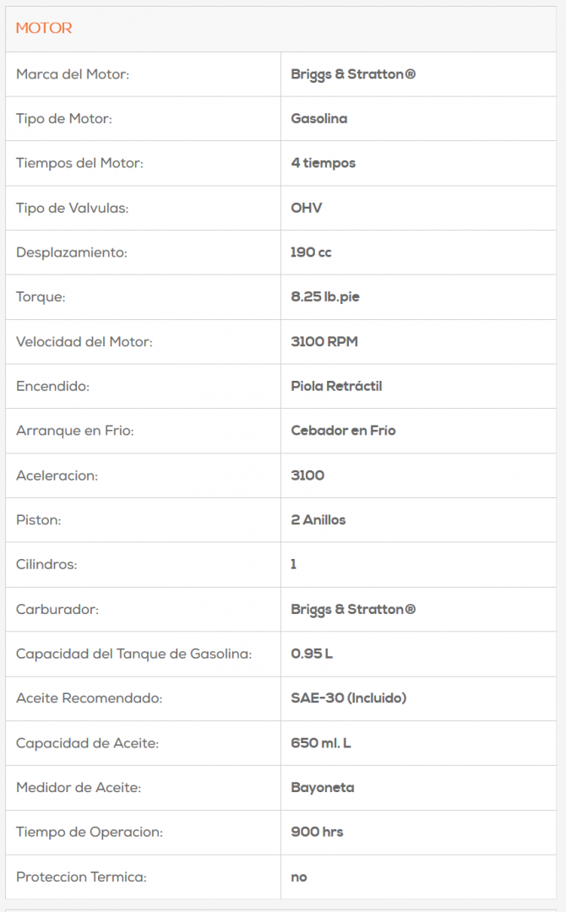Select the Tipo de Valvulas label
566x912 pixels.
(73, 208)
